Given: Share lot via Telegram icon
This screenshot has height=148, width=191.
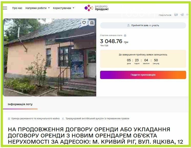Looking at the screenshot, I should point(182,15).
